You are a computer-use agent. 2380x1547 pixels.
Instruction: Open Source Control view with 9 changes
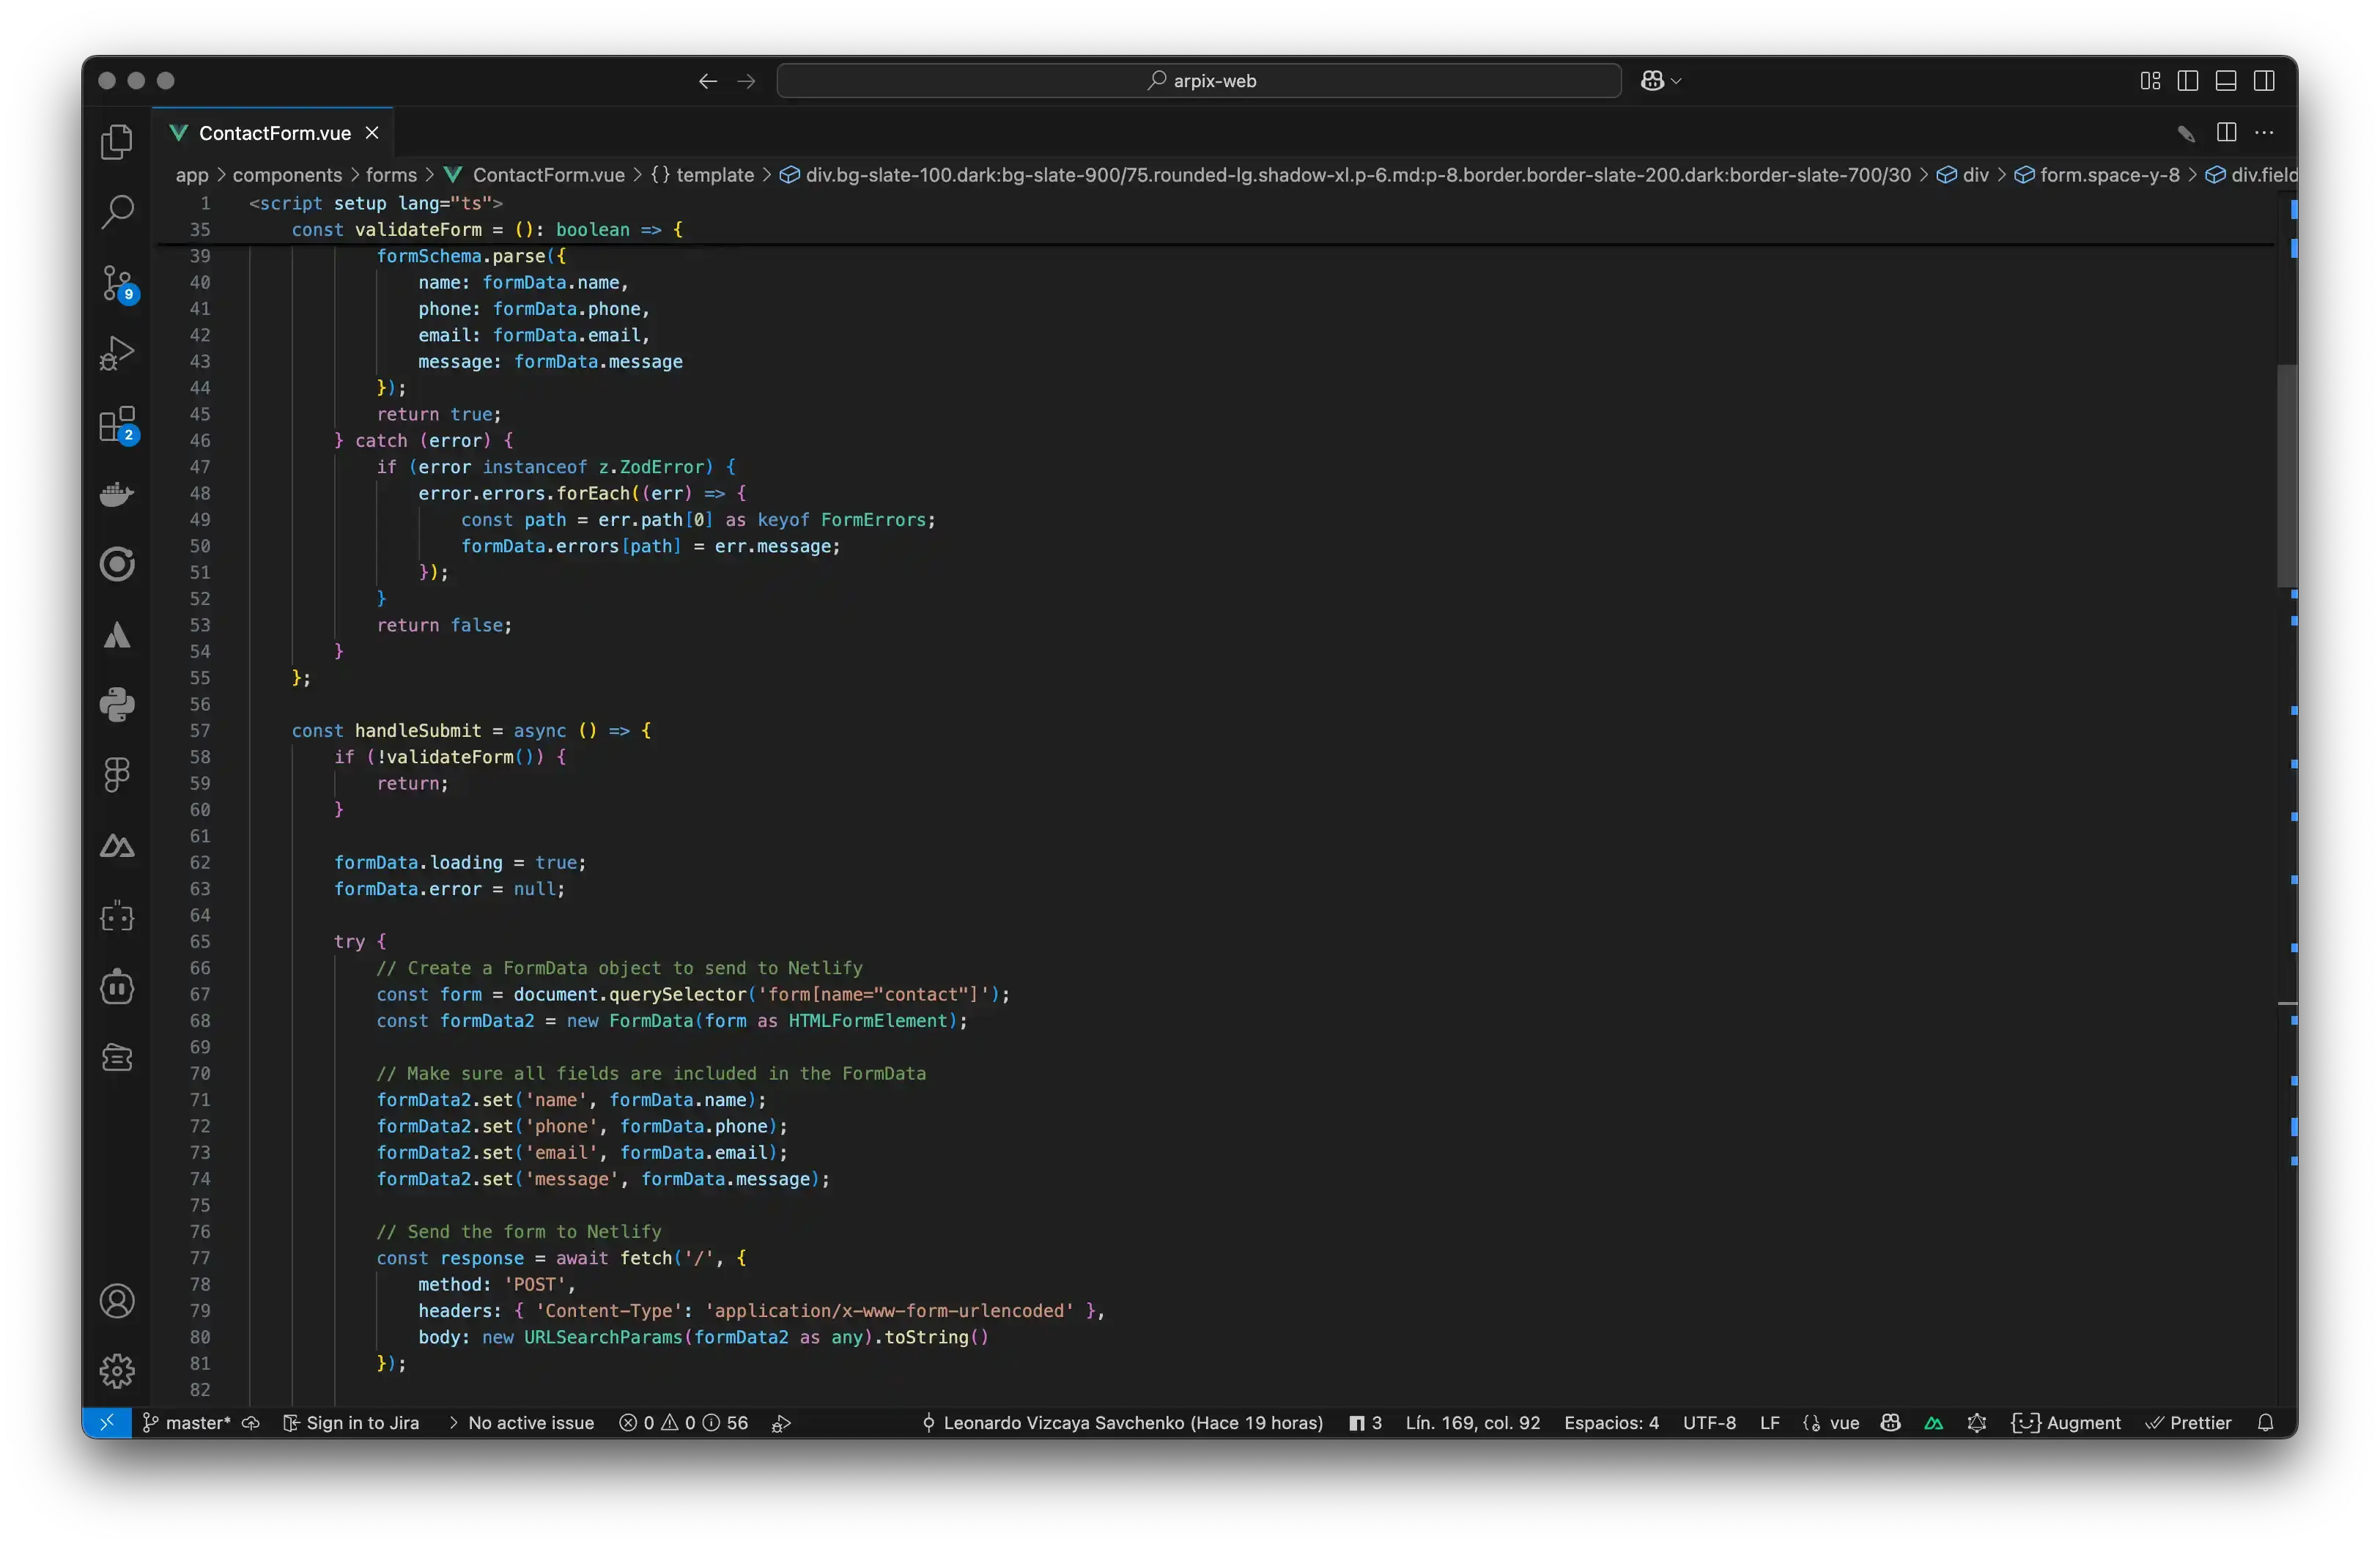pos(117,283)
